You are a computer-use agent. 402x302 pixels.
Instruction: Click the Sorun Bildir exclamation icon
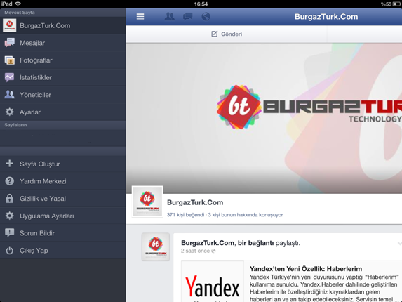pos(10,233)
